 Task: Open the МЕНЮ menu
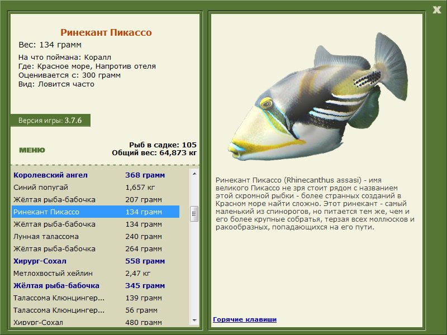coord(32,150)
